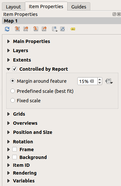The width and height of the screenshot is (121, 186).
Task: Set map scale to match canvas scale
Action: click(x=36, y=29)
